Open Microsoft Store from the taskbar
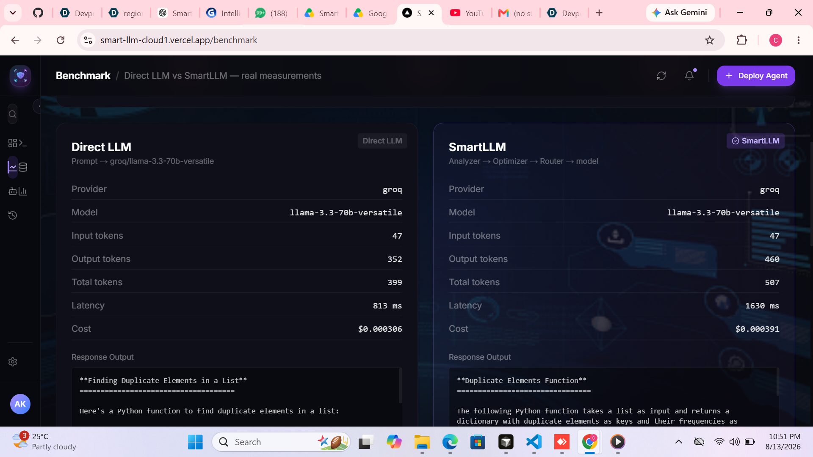 tap(478, 442)
